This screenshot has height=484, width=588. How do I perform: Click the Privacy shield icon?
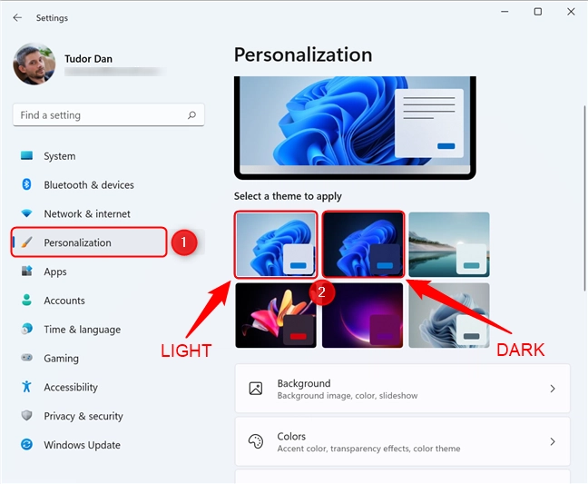(26, 415)
